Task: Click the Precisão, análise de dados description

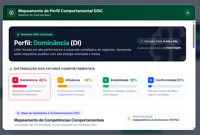Action: (x=163, y=93)
